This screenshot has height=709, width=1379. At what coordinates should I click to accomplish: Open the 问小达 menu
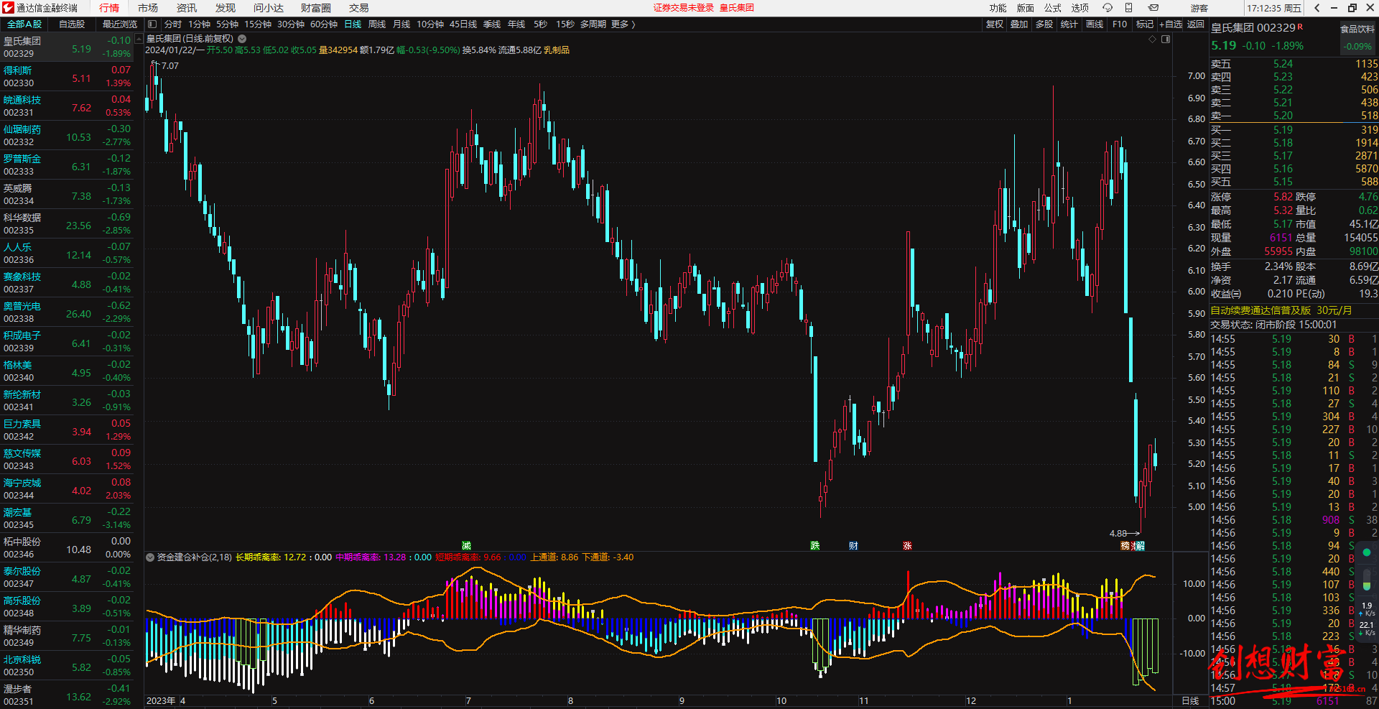[269, 8]
